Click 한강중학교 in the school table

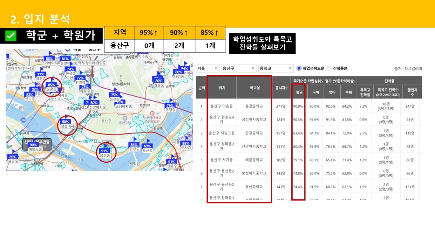pos(254,133)
